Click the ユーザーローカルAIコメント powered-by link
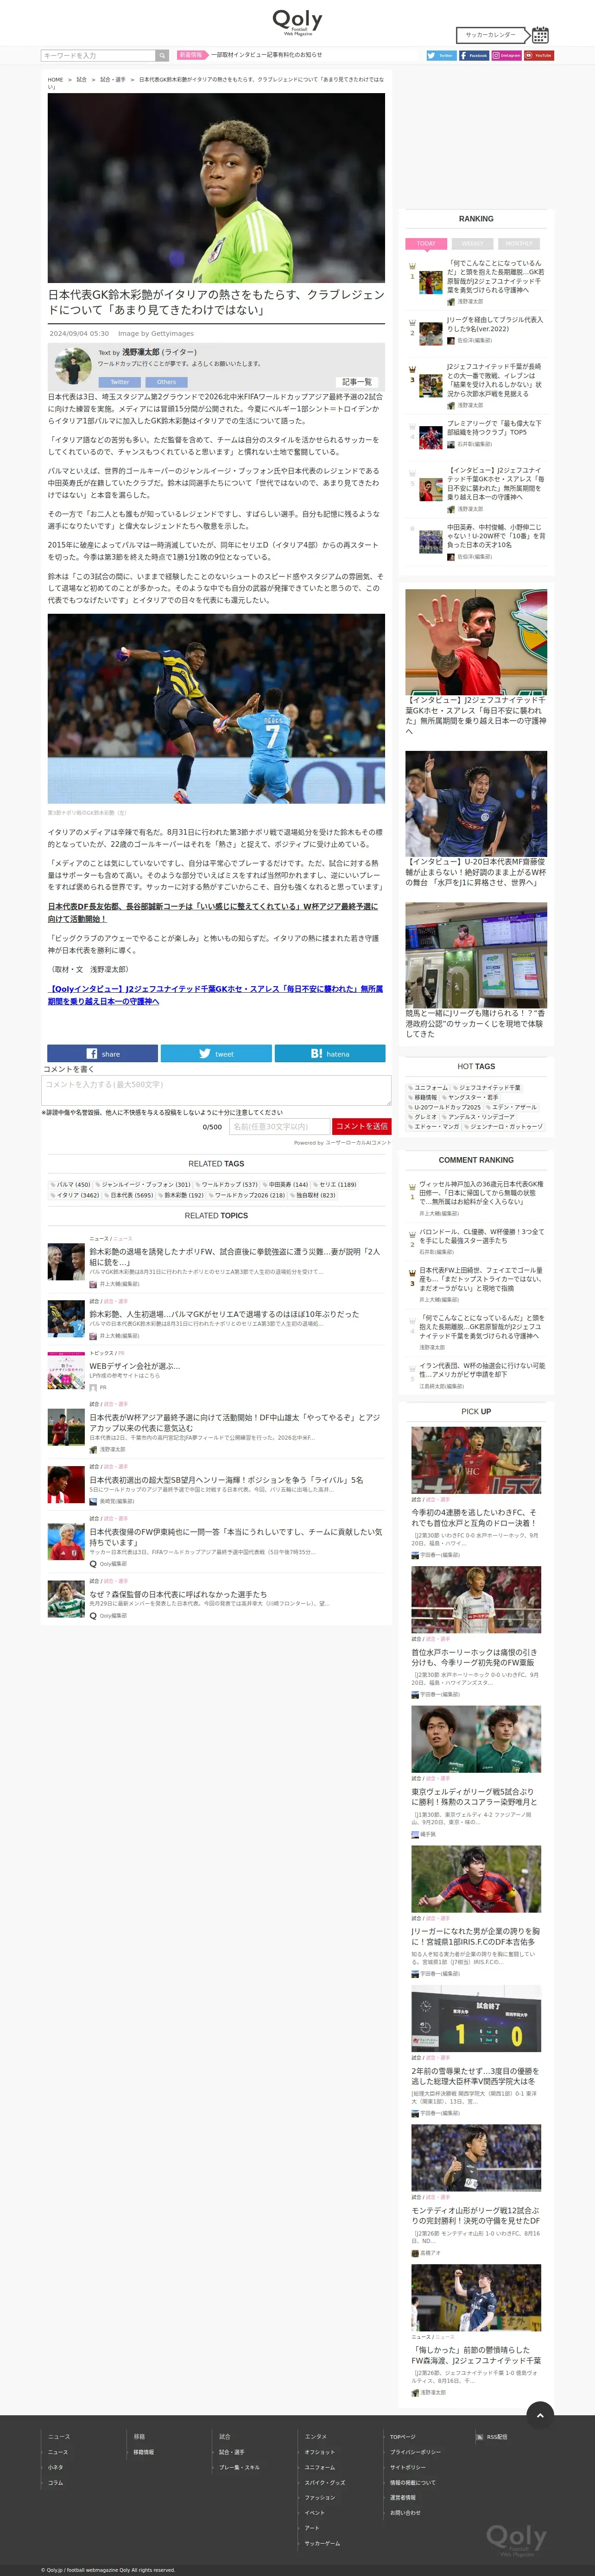Screen dimensions: 595x2576 pos(358,1142)
